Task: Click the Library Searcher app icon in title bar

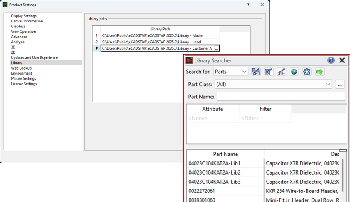Action: pyautogui.click(x=189, y=60)
